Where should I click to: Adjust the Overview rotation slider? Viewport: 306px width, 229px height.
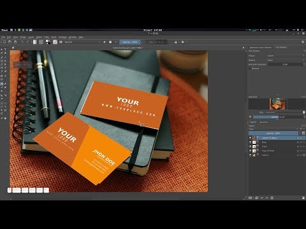pyautogui.click(x=278, y=117)
